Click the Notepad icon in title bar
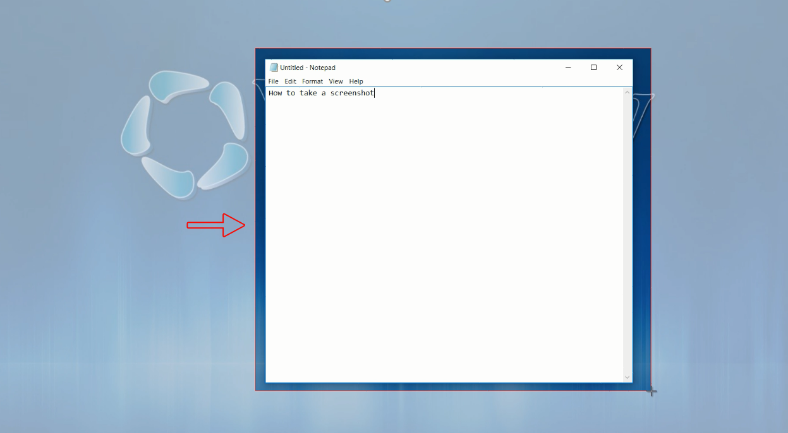The height and width of the screenshot is (433, 788). pos(274,68)
